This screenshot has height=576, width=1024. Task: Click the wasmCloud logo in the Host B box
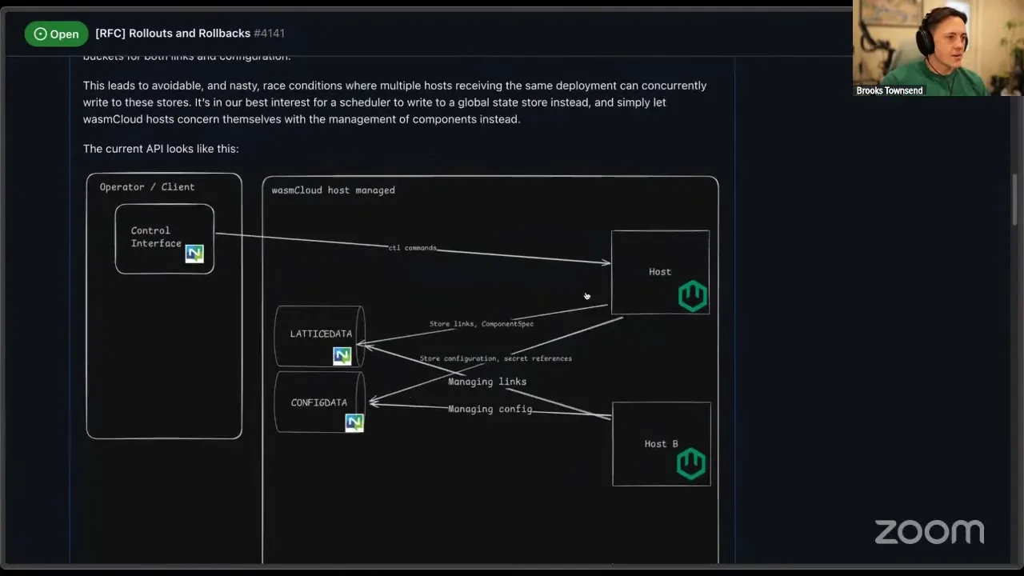coord(691,464)
